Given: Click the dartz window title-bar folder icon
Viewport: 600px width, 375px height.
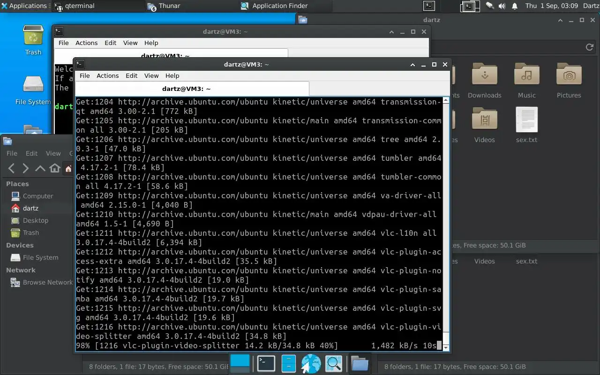Looking at the screenshot, I should (302, 20).
